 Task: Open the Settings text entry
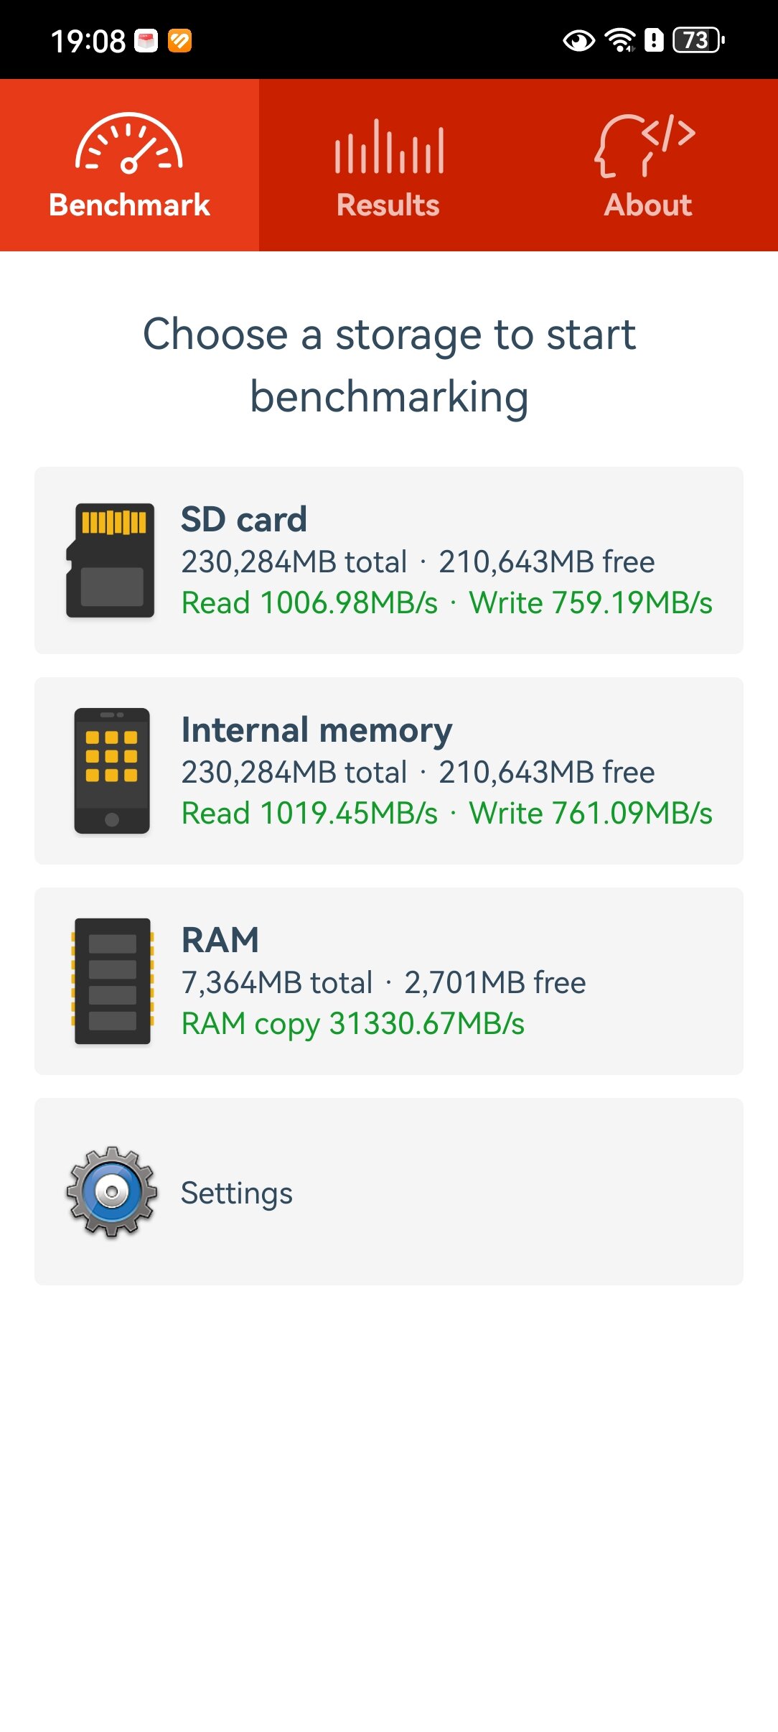pyautogui.click(x=237, y=1193)
